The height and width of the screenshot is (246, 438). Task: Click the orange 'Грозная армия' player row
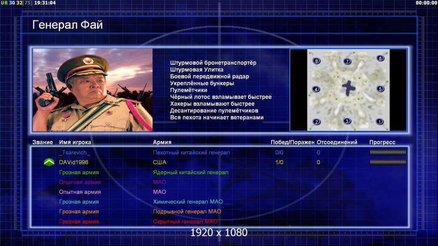[79, 212]
